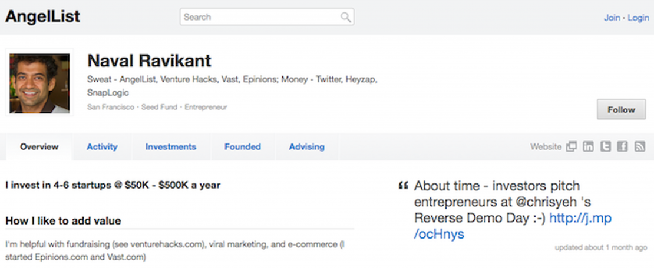The height and width of the screenshot is (268, 654).
Task: Switch to the Activity tab
Action: [102, 146]
